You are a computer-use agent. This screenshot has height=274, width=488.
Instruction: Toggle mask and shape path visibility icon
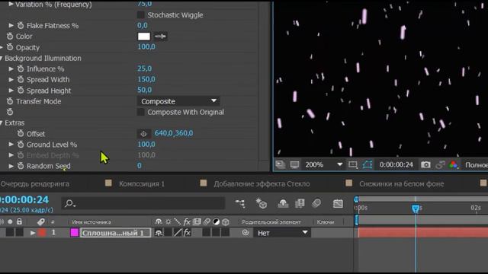(x=368, y=164)
